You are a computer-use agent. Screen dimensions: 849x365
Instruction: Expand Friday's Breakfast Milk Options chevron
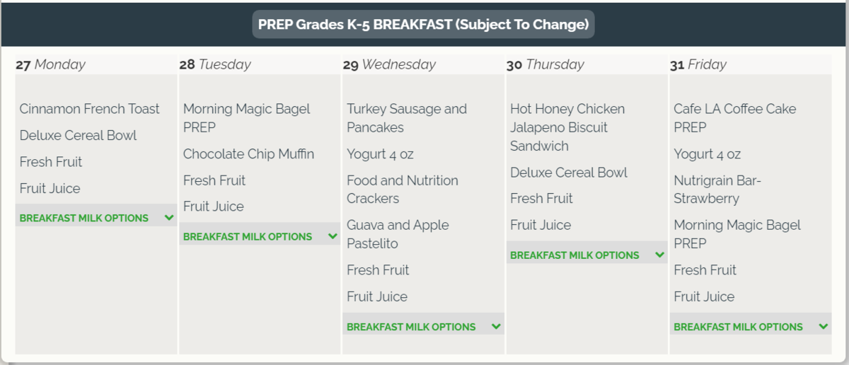(823, 327)
